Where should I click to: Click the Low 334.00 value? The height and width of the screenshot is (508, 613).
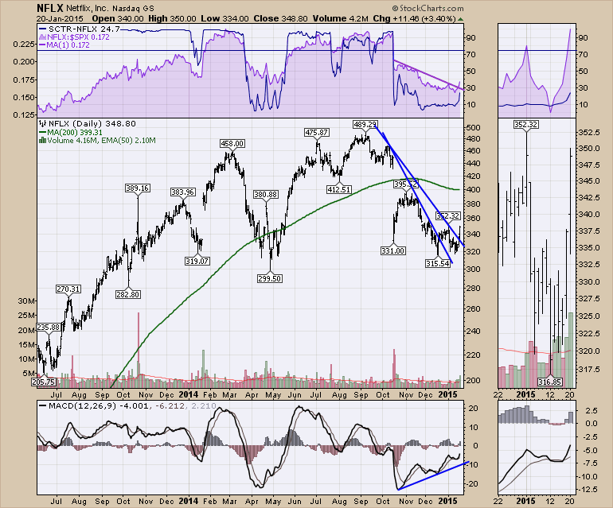[225, 18]
